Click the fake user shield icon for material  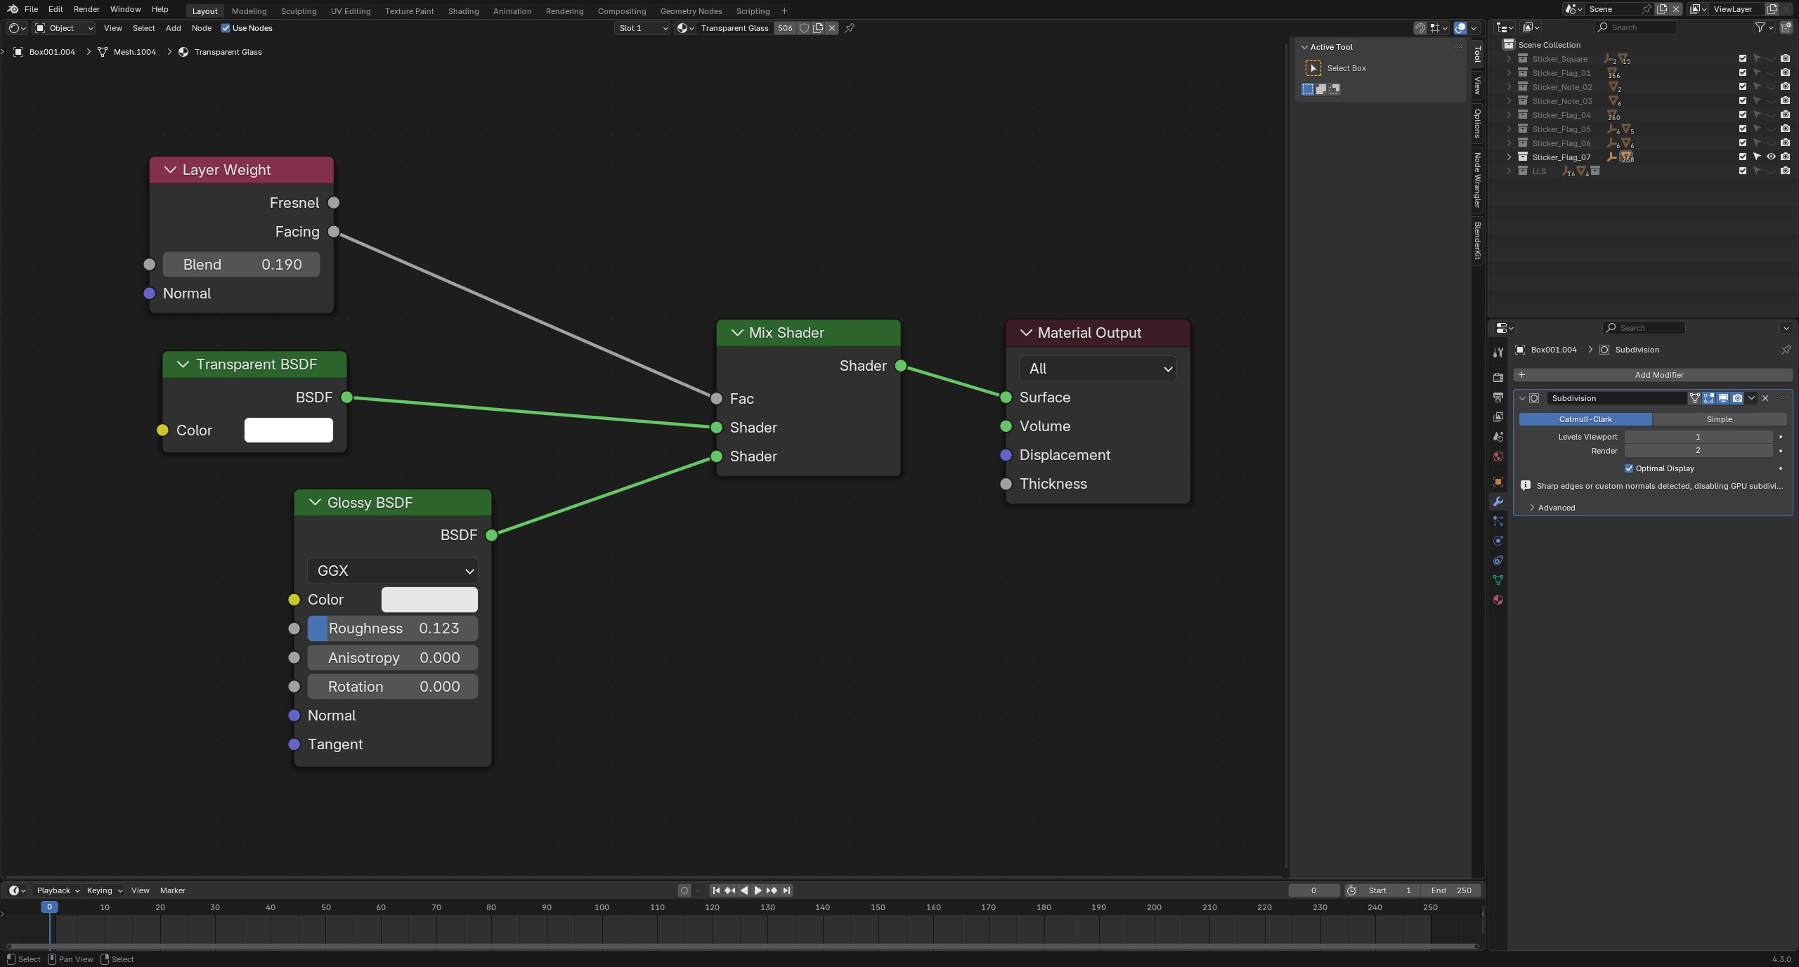[804, 28]
